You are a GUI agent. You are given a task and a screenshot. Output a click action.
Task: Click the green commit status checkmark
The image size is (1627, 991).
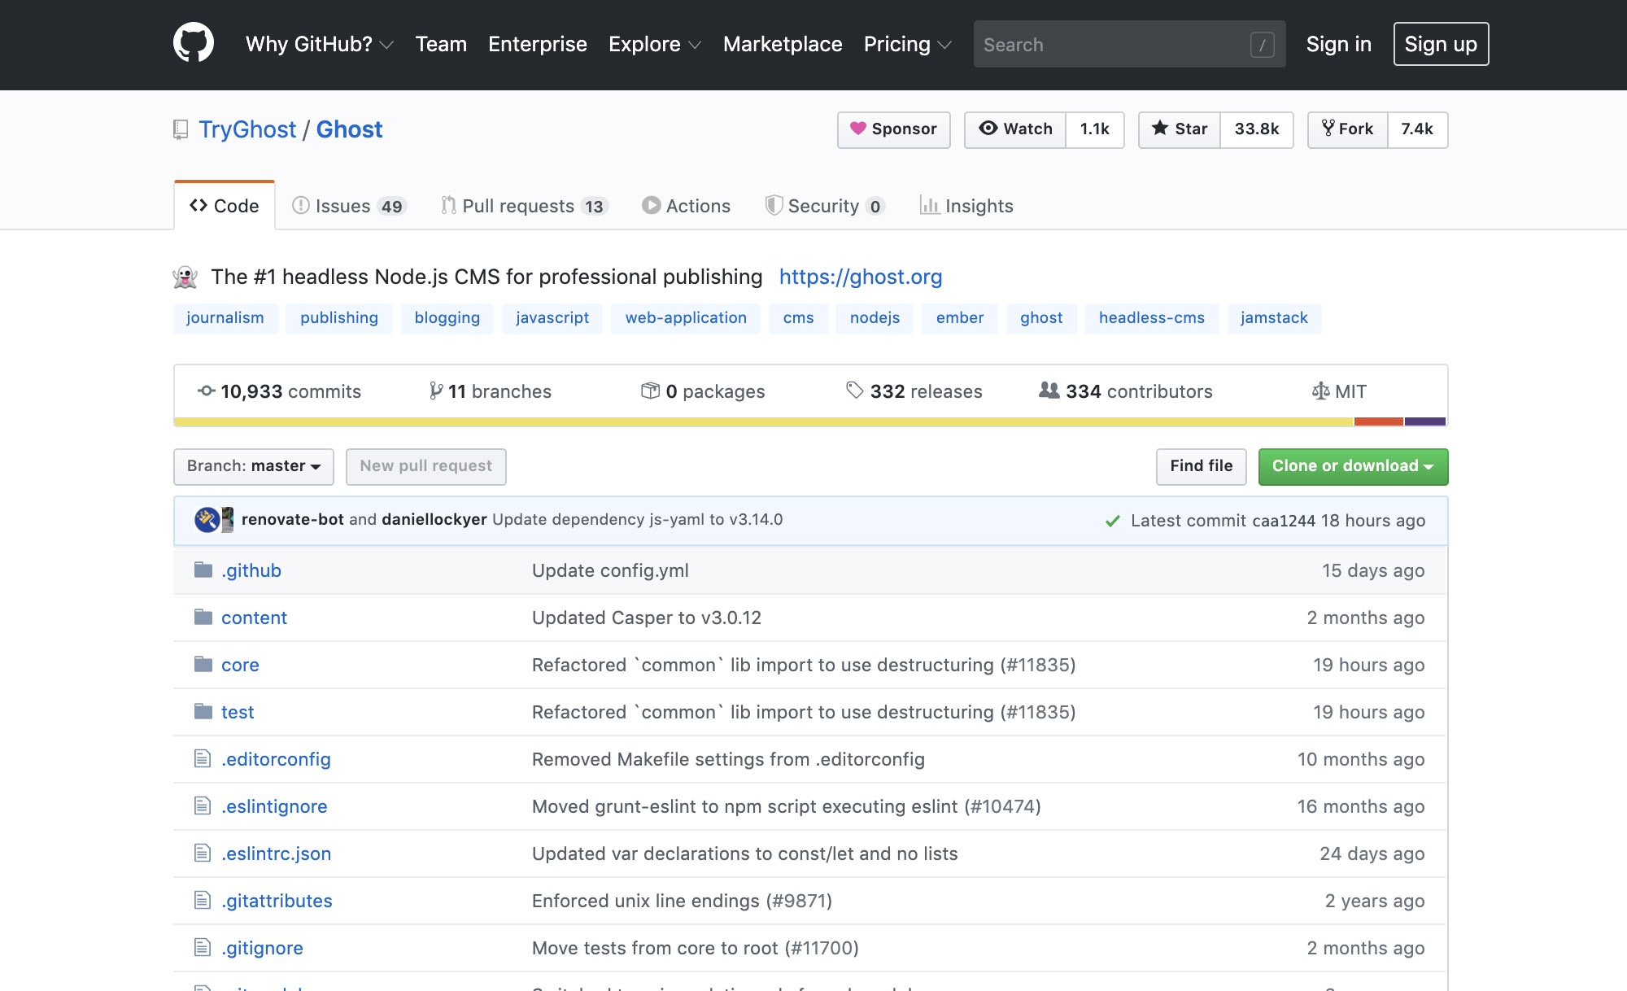pos(1113,521)
